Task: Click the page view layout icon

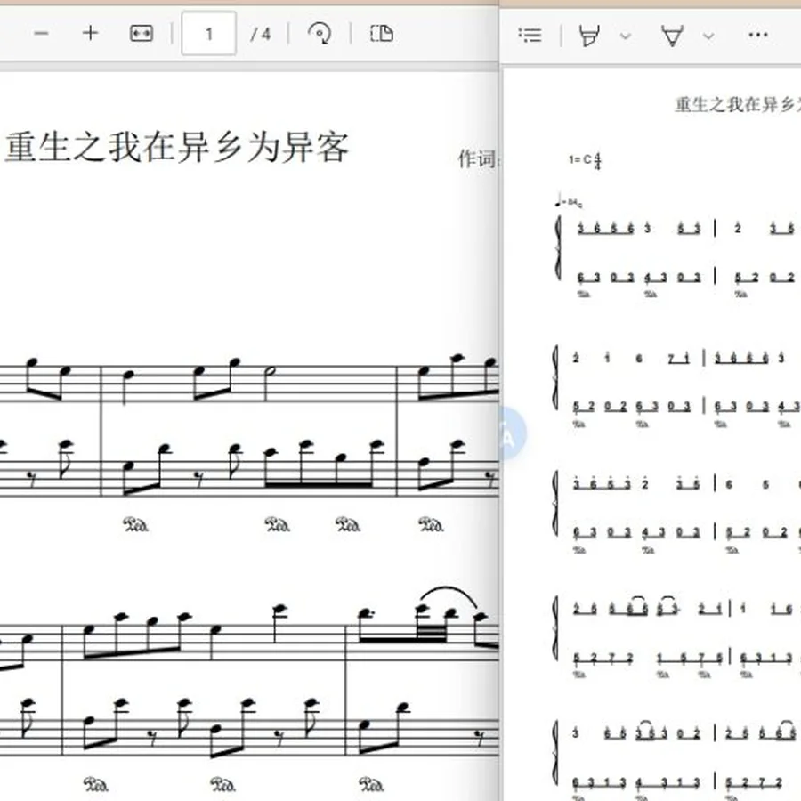Action: (x=381, y=34)
